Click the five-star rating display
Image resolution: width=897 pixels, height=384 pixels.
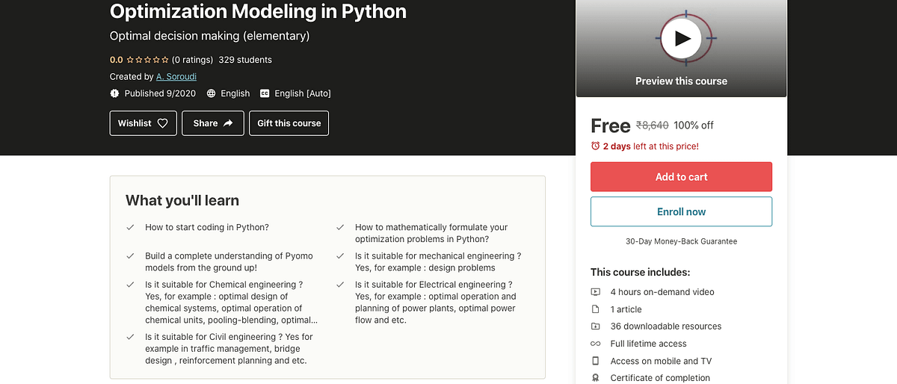[x=147, y=60]
